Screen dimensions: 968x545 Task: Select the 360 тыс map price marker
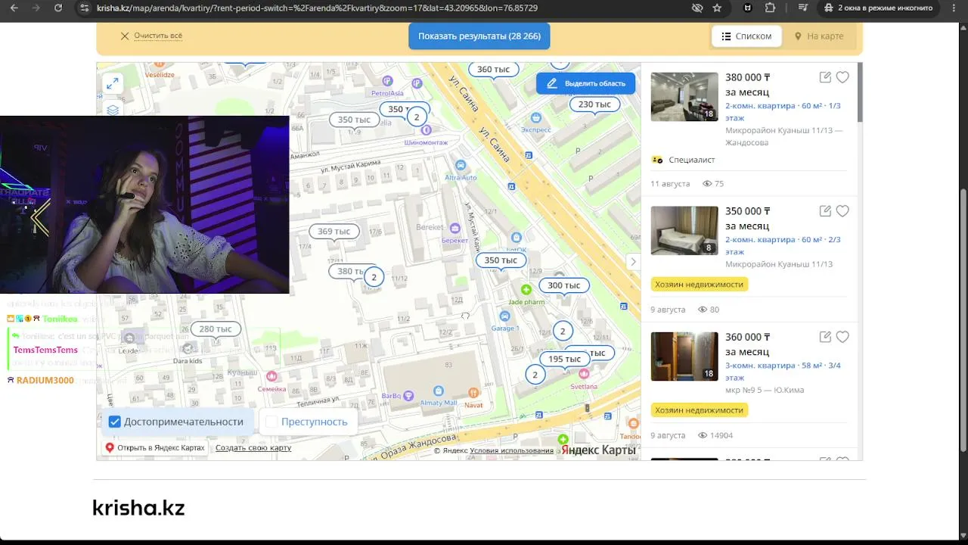493,70
